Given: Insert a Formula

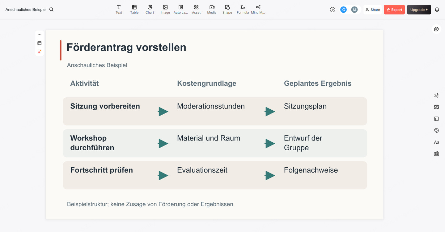Looking at the screenshot, I should pyautogui.click(x=243, y=10).
